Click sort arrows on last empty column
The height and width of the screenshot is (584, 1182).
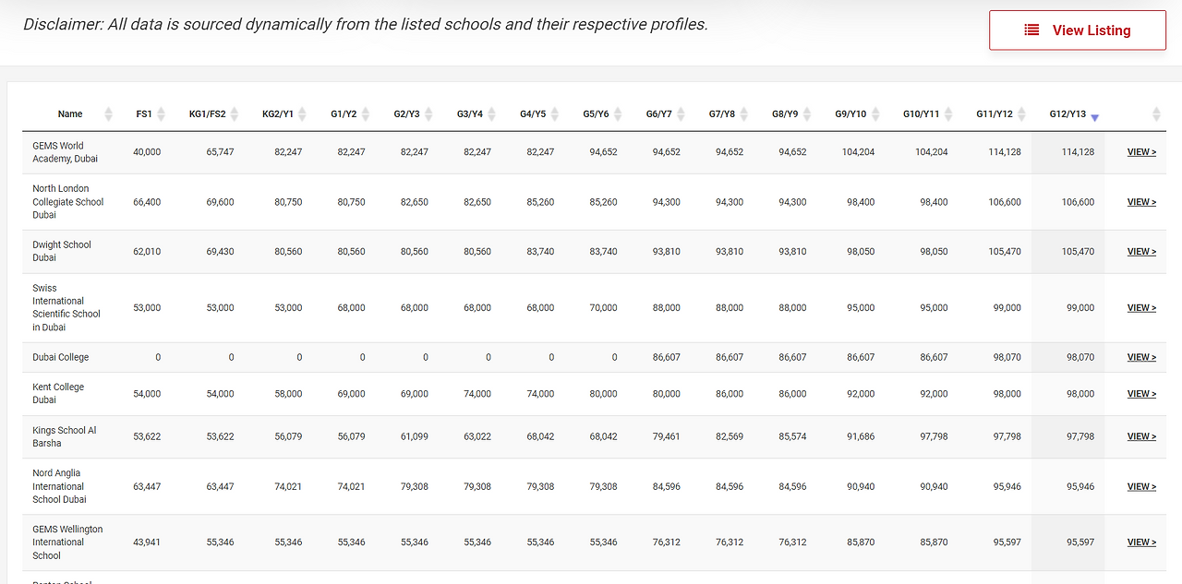pyautogui.click(x=1157, y=114)
